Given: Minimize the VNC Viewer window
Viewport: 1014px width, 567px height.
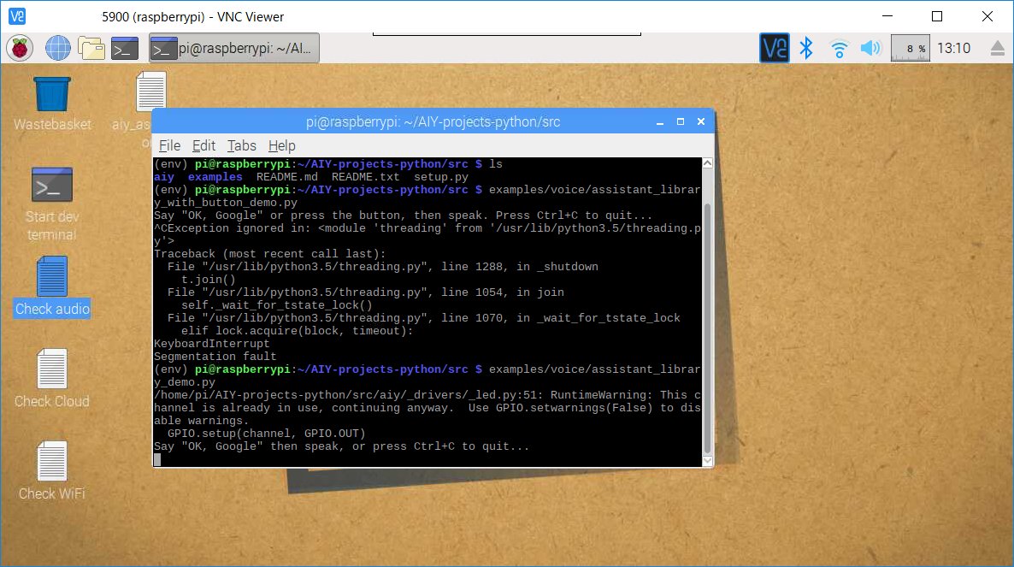Looking at the screenshot, I should click(887, 16).
